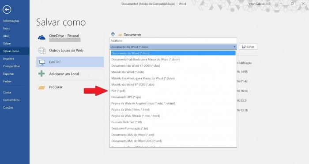
Task: Click the folder icon for Procurar
Action: 41,87
